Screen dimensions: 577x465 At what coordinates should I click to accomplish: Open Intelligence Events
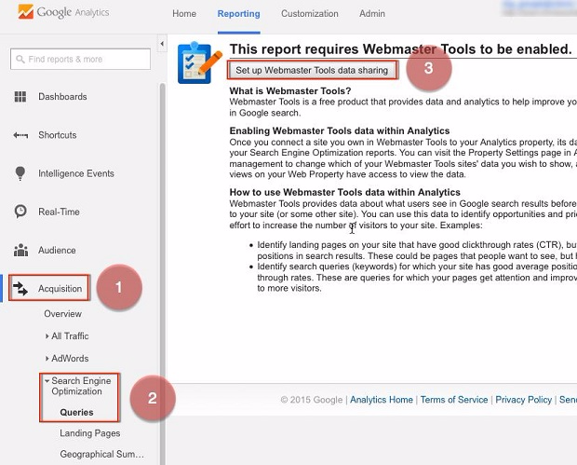pyautogui.click(x=76, y=173)
